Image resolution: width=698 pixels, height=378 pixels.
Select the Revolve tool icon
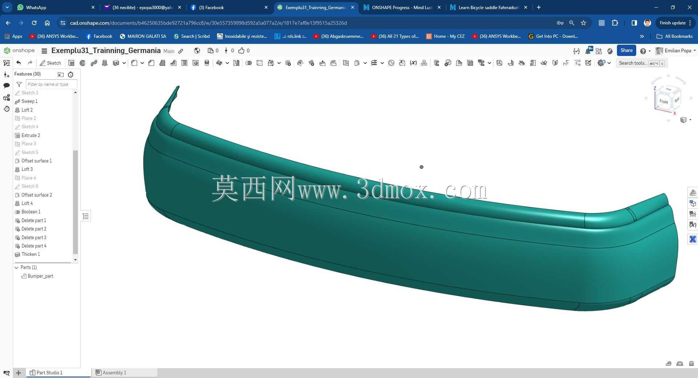click(x=83, y=63)
